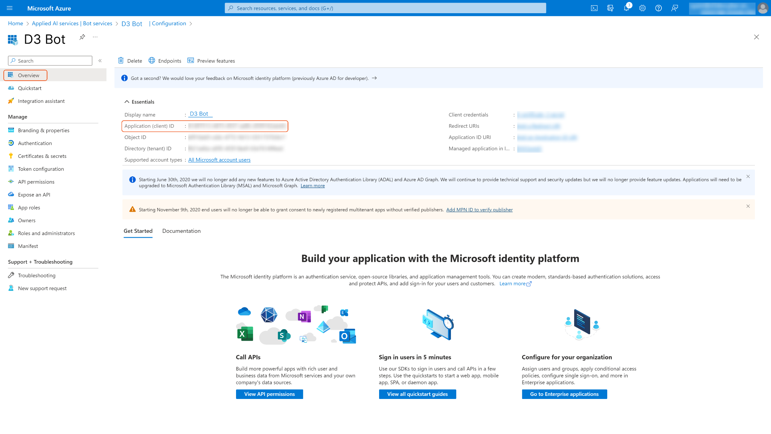Open Troubleshooting in sidebar
Viewport: 771px width, 434px height.
(x=37, y=275)
